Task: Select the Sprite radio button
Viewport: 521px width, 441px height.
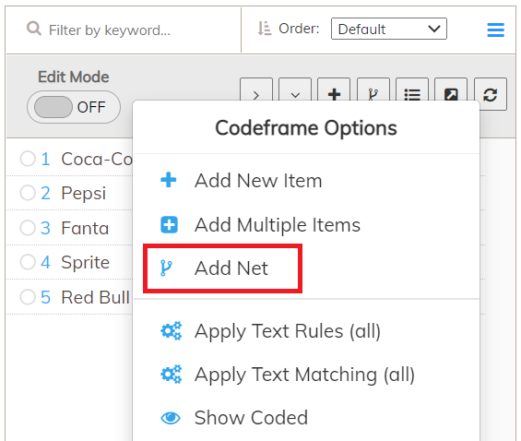Action: [28, 262]
